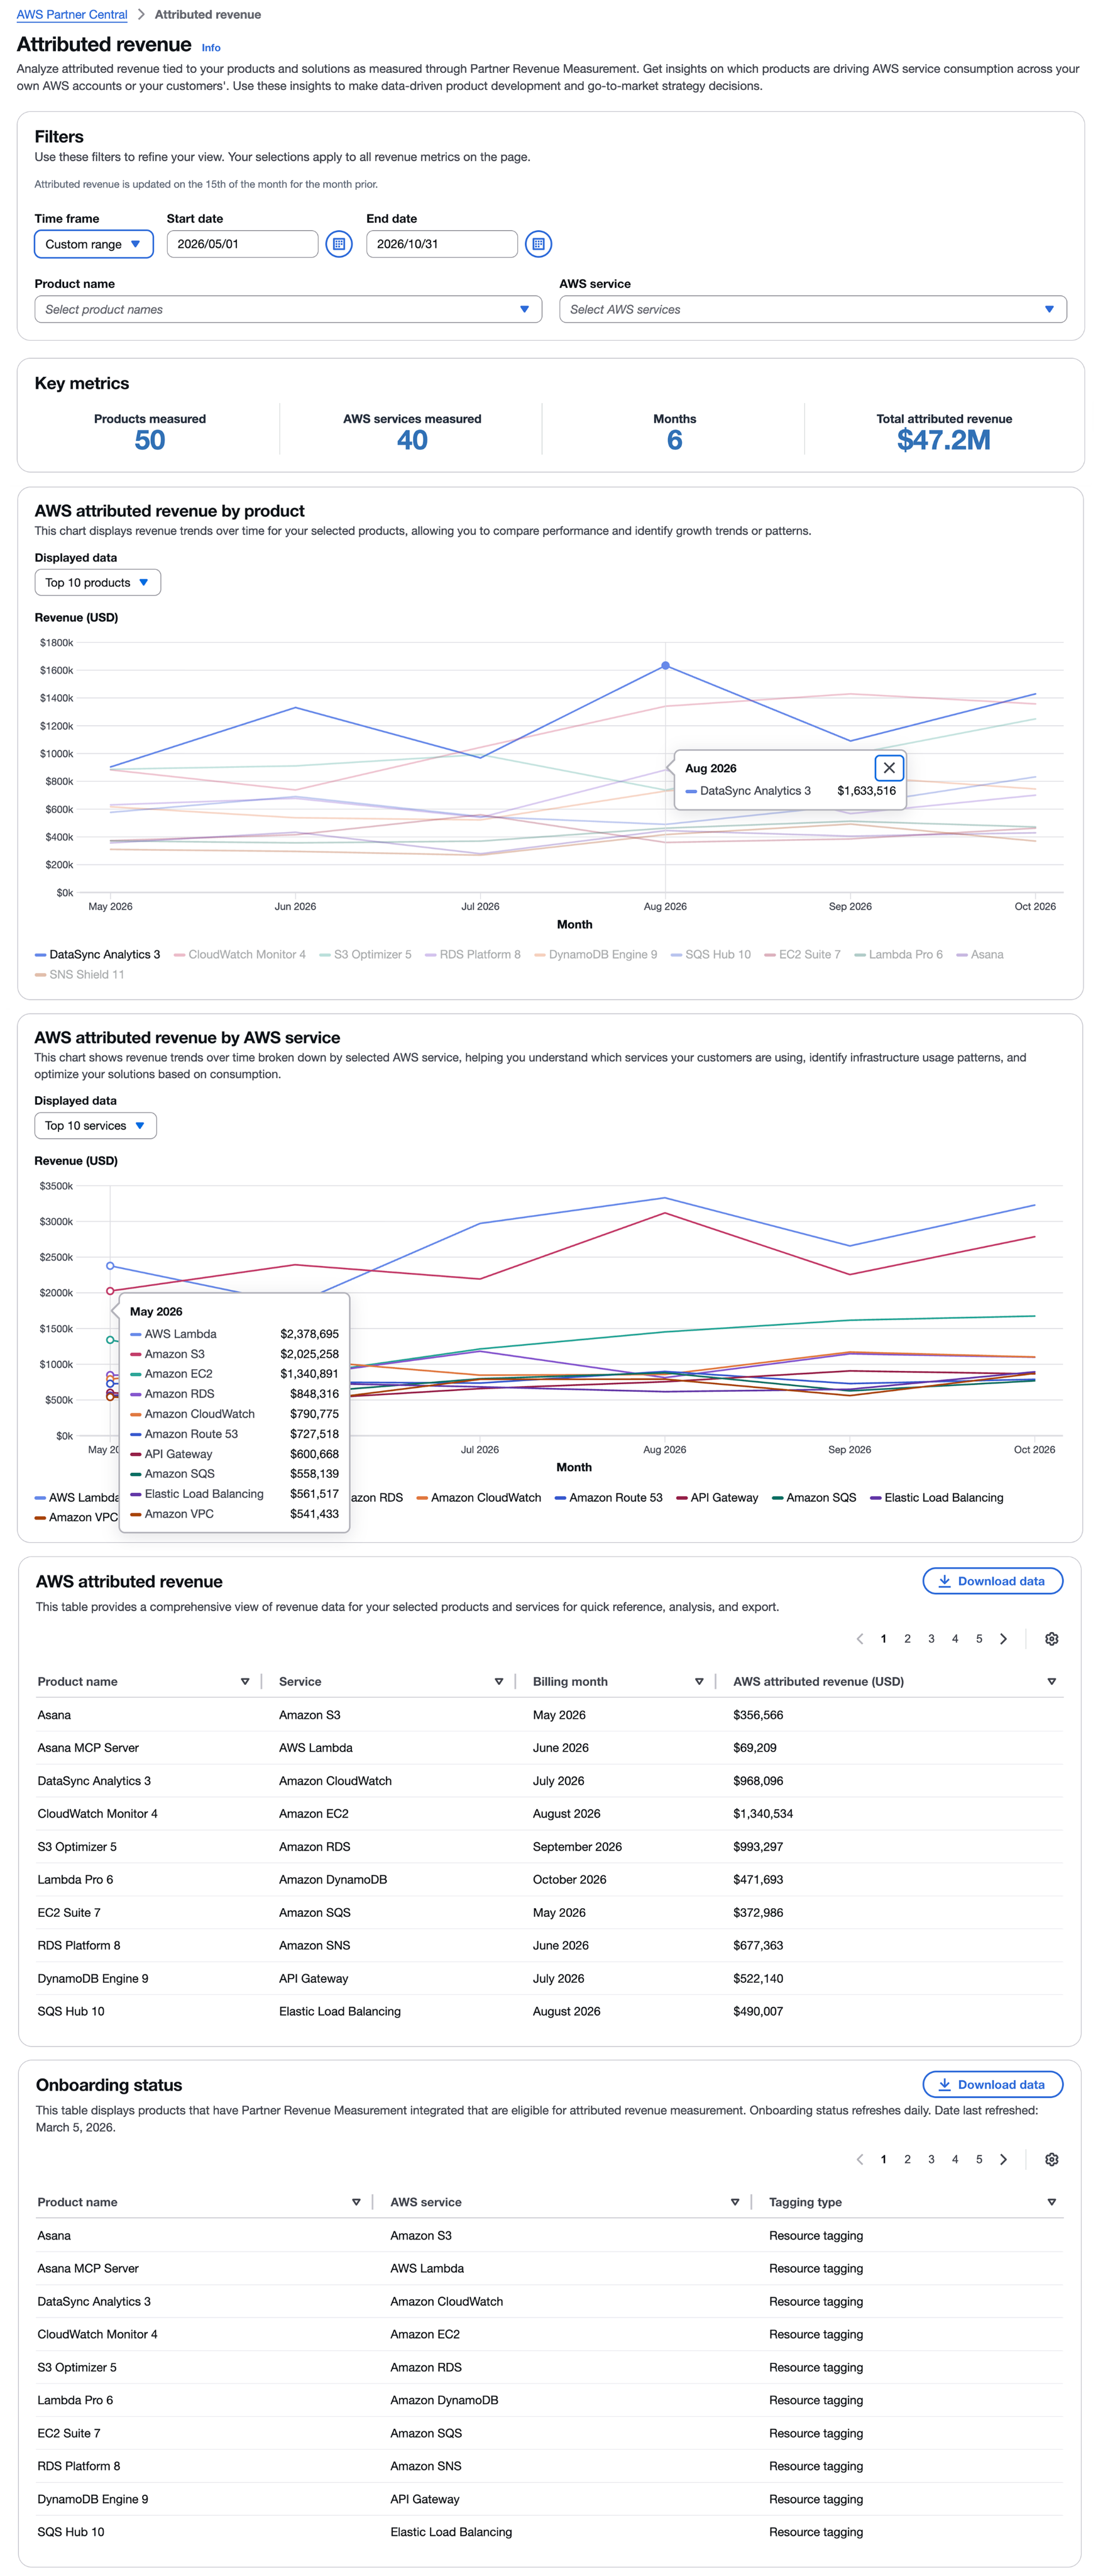This screenshot has height=2576, width=1098.
Task: Close the Aug 2026 chart tooltip
Action: [x=888, y=768]
